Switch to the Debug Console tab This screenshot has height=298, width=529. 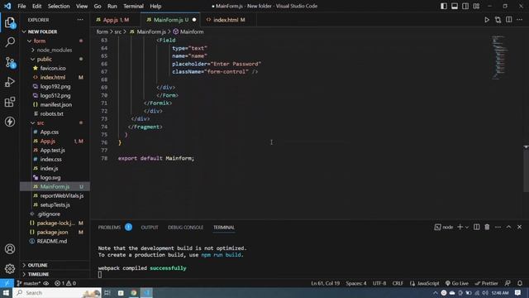185,228
